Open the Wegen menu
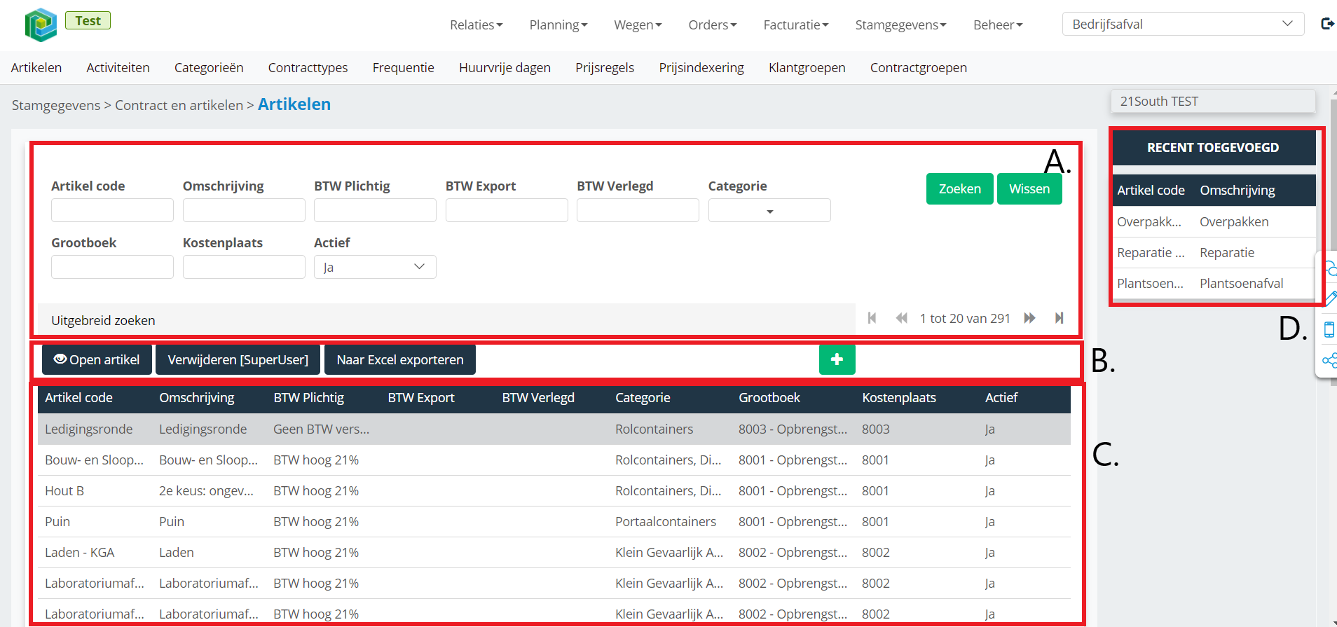1337x627 pixels. coord(638,25)
